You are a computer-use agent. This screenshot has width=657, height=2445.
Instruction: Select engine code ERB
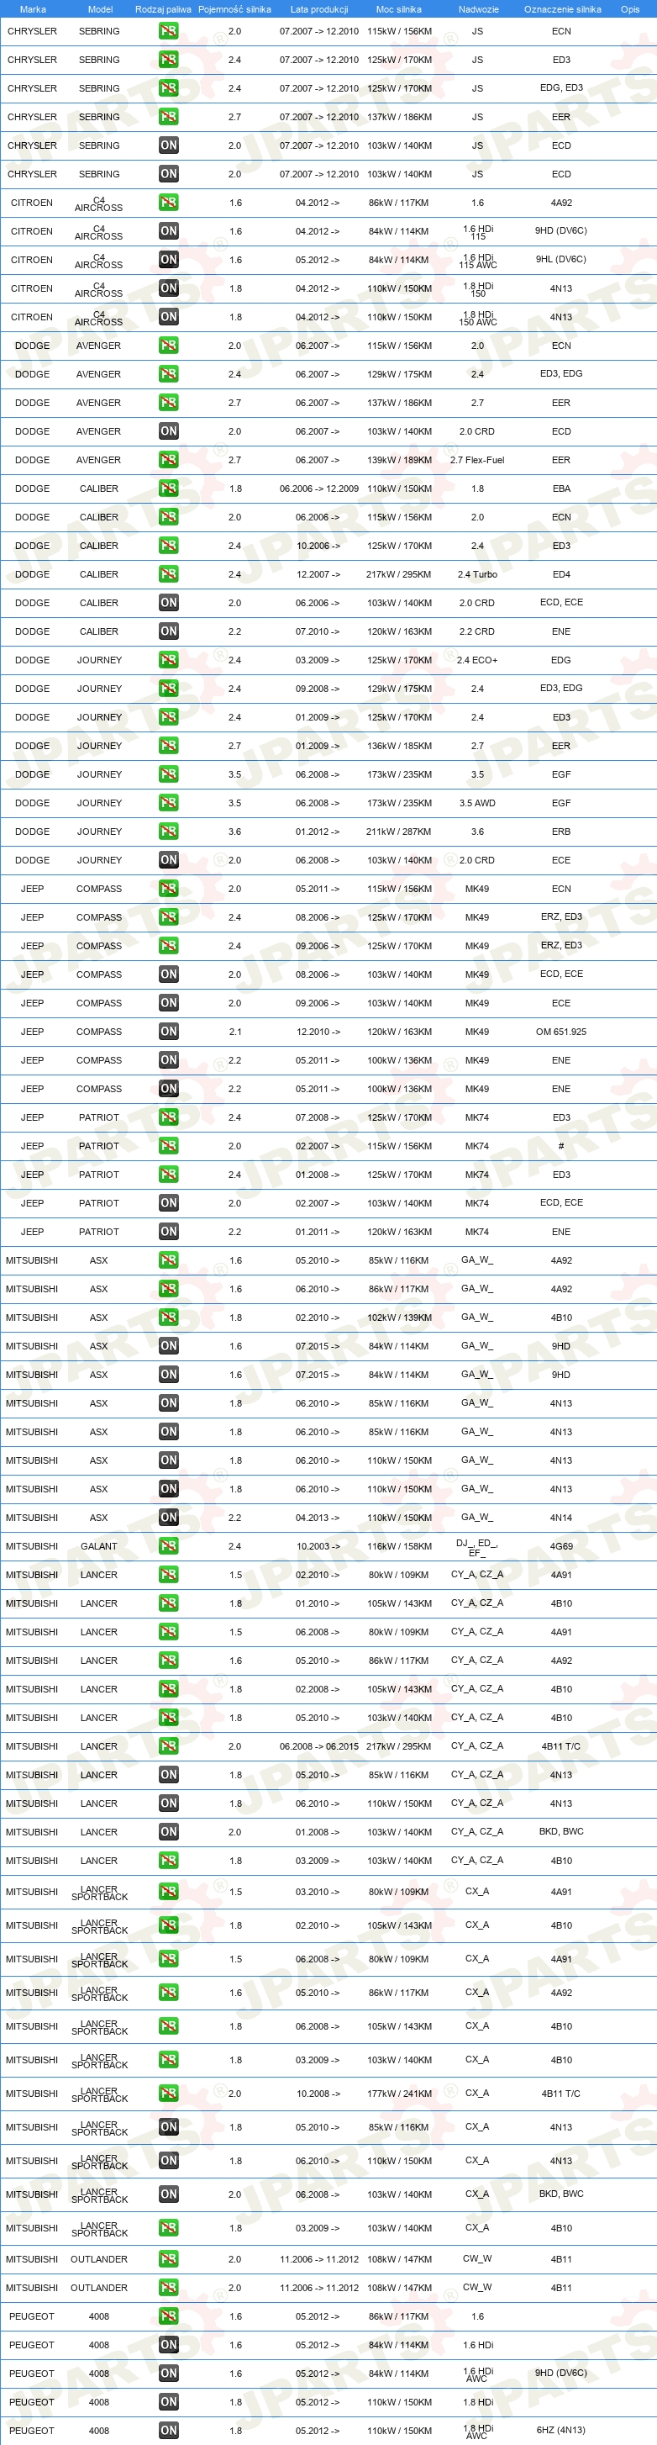point(561,832)
